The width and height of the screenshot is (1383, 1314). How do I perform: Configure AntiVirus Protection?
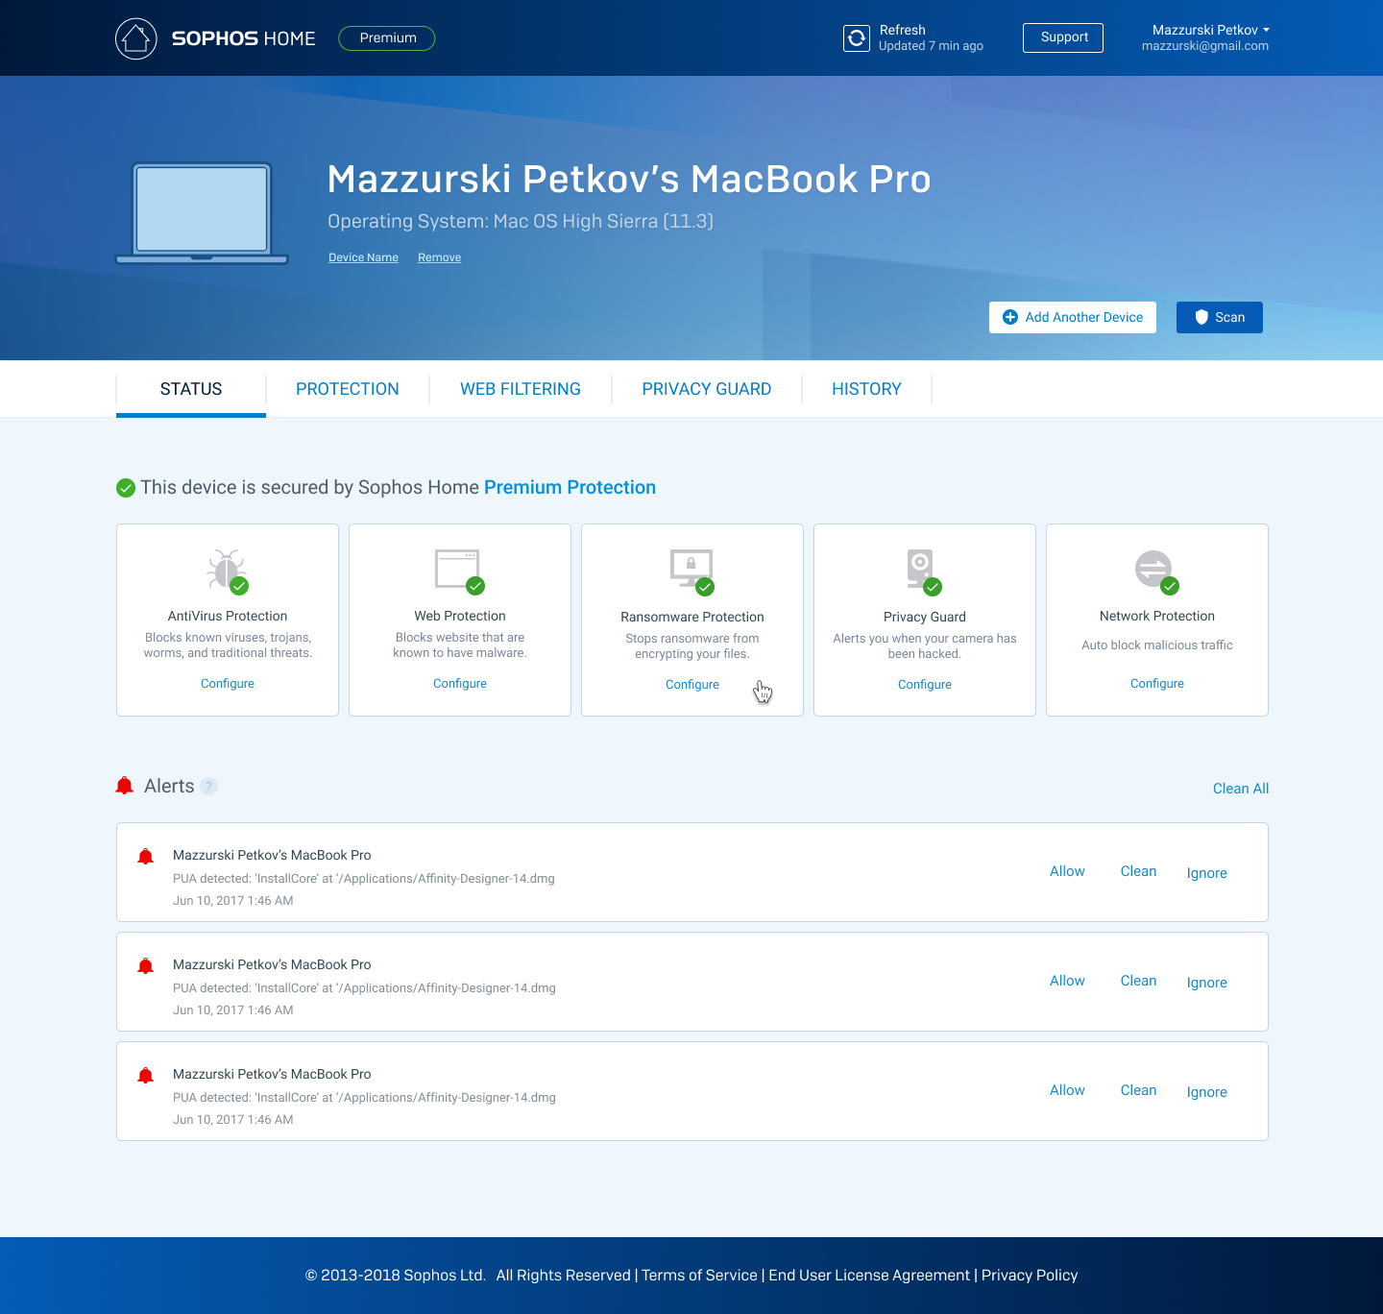click(x=228, y=684)
